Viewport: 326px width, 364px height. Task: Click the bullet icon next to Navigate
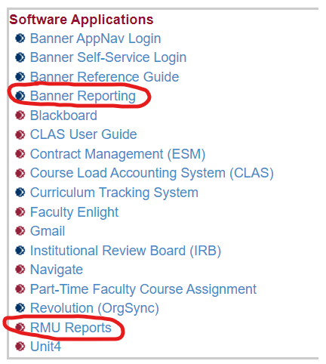click(20, 270)
